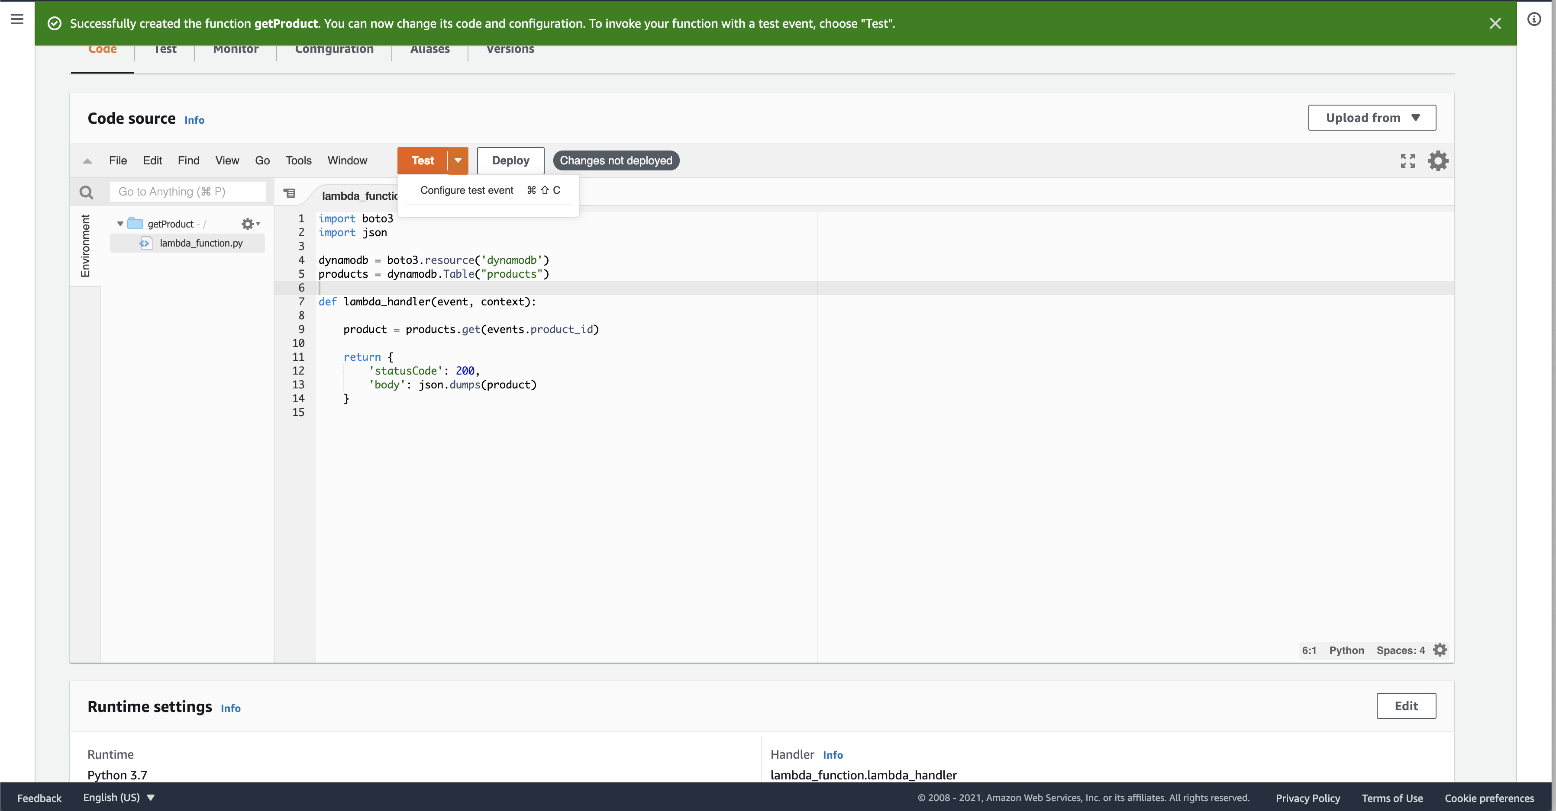Click the Deploy button
This screenshot has width=1556, height=811.
point(510,160)
